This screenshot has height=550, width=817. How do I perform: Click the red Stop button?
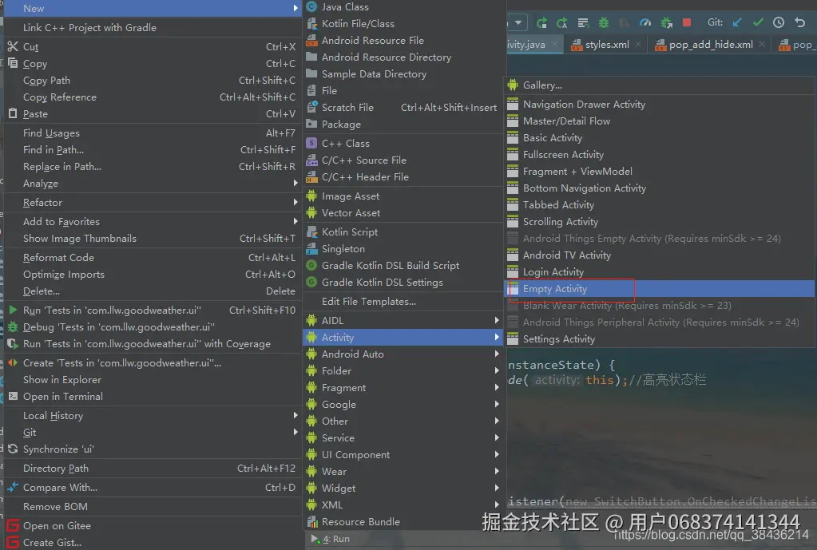pyautogui.click(x=687, y=22)
